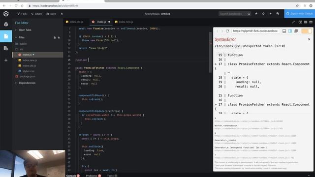Screen dimensions: 315x177
Task: Bookmark this page with star icon
Action: click(297, 6)
